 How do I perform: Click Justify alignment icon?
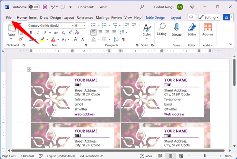[114, 32]
